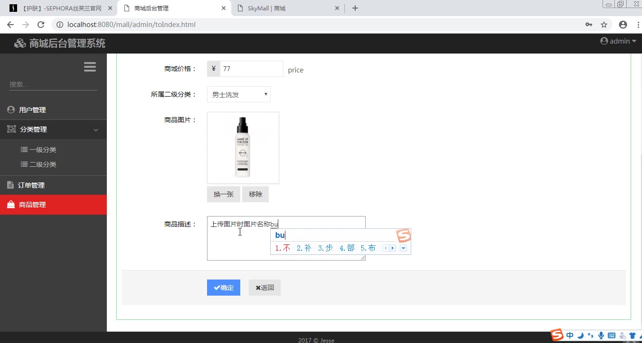Click the 确定 confirm button

(x=224, y=288)
